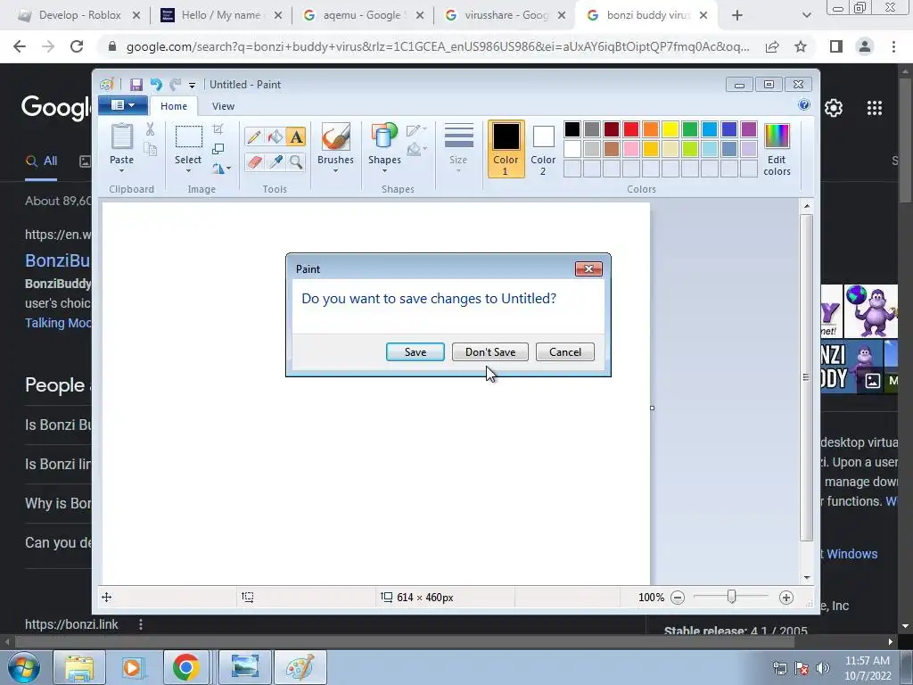Click the Bonzi Buddy purple gorilla thumbnail

point(871,311)
